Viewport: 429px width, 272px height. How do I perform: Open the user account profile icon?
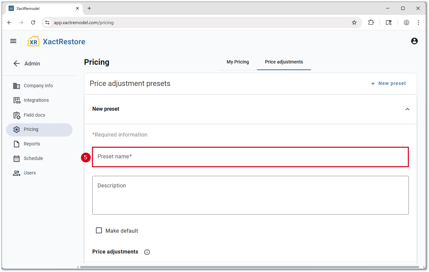pos(414,41)
